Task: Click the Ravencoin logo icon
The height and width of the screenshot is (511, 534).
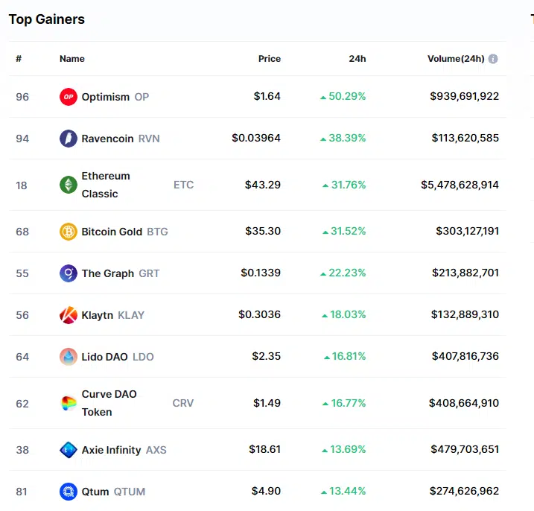Action: pos(69,139)
